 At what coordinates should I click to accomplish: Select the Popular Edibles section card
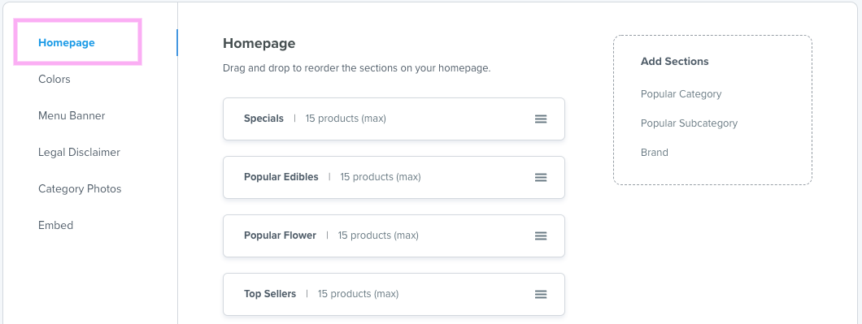394,177
